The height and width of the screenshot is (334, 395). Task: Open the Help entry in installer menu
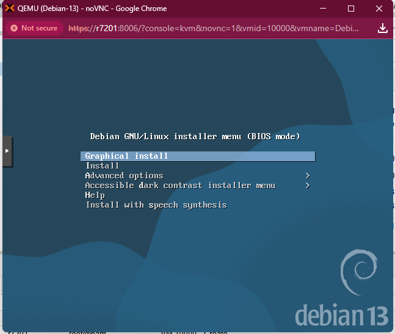coord(95,195)
